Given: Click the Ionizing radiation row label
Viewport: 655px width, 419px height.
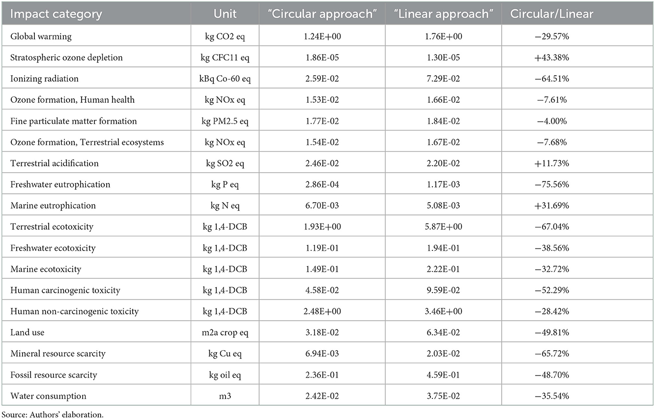Looking at the screenshot, I should pyautogui.click(x=44, y=79).
